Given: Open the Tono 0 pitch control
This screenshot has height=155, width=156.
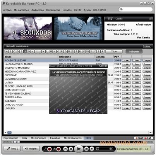Looking at the screenshot, I should point(12,149).
